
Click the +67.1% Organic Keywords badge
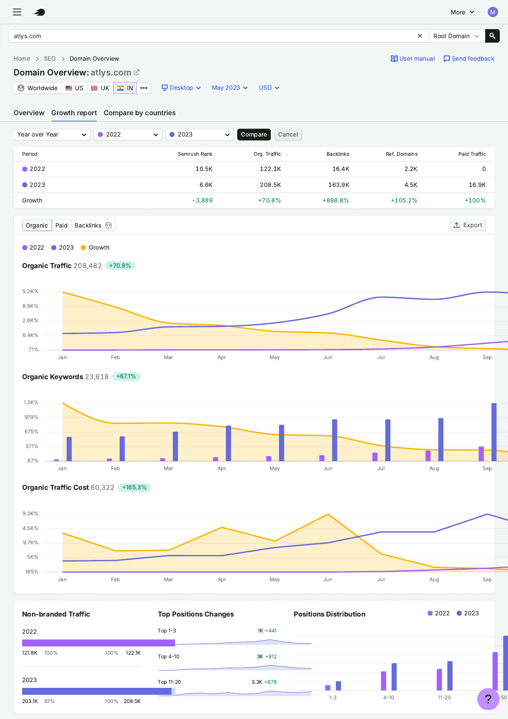[x=126, y=376]
